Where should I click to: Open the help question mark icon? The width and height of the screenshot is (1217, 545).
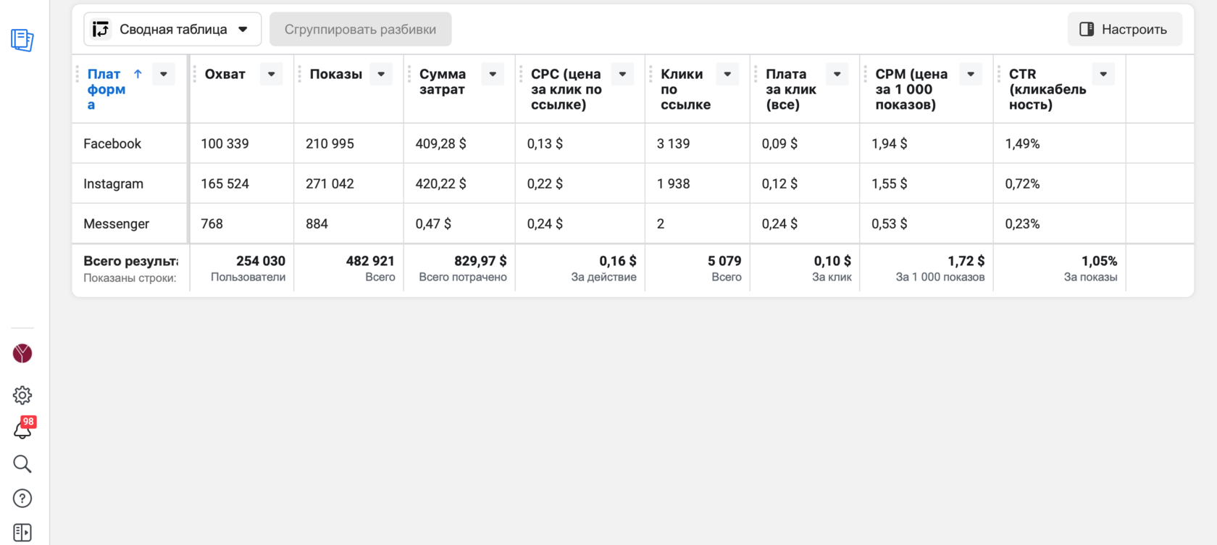(22, 499)
